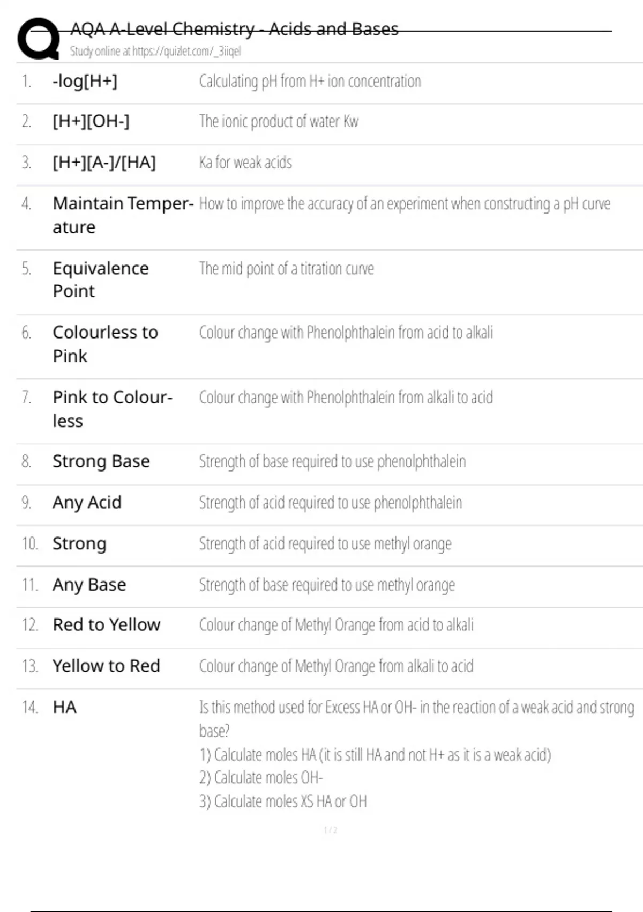Click the '2) Calculate moles OH-' line
Screen dimensions: 643x912
pyautogui.click(x=261, y=778)
